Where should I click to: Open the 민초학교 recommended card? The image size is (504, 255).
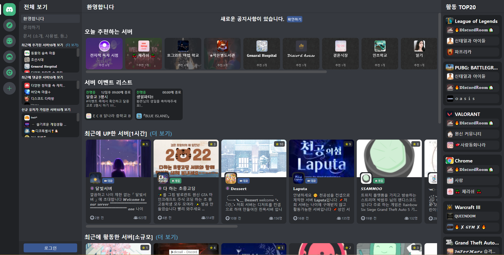[x=380, y=54]
